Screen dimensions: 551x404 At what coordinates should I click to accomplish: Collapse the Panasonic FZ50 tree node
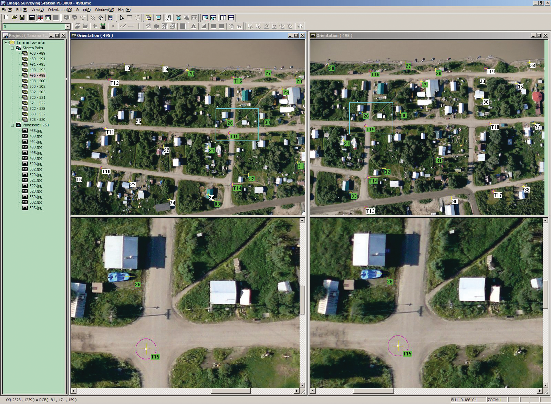click(x=12, y=125)
